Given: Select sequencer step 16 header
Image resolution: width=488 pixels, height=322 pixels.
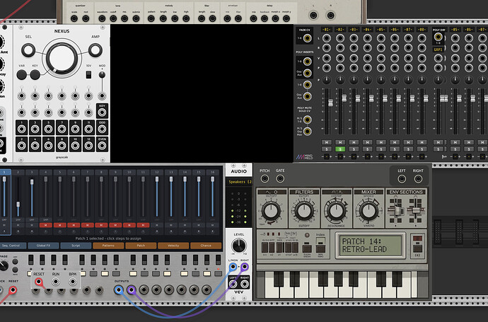Looking at the screenshot, I should [213, 172].
